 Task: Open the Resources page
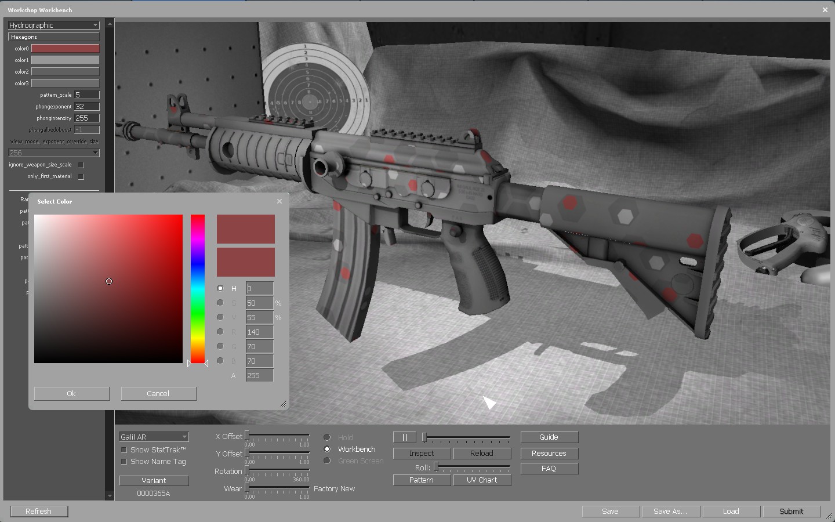coord(549,453)
